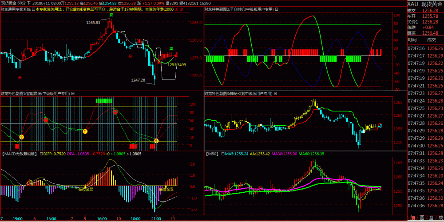Click the smiley marker near 9 date
Viewport: 444px width, 222px height.
(x=85, y=131)
